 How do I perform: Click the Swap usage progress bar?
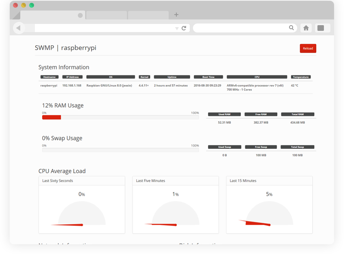(x=120, y=150)
